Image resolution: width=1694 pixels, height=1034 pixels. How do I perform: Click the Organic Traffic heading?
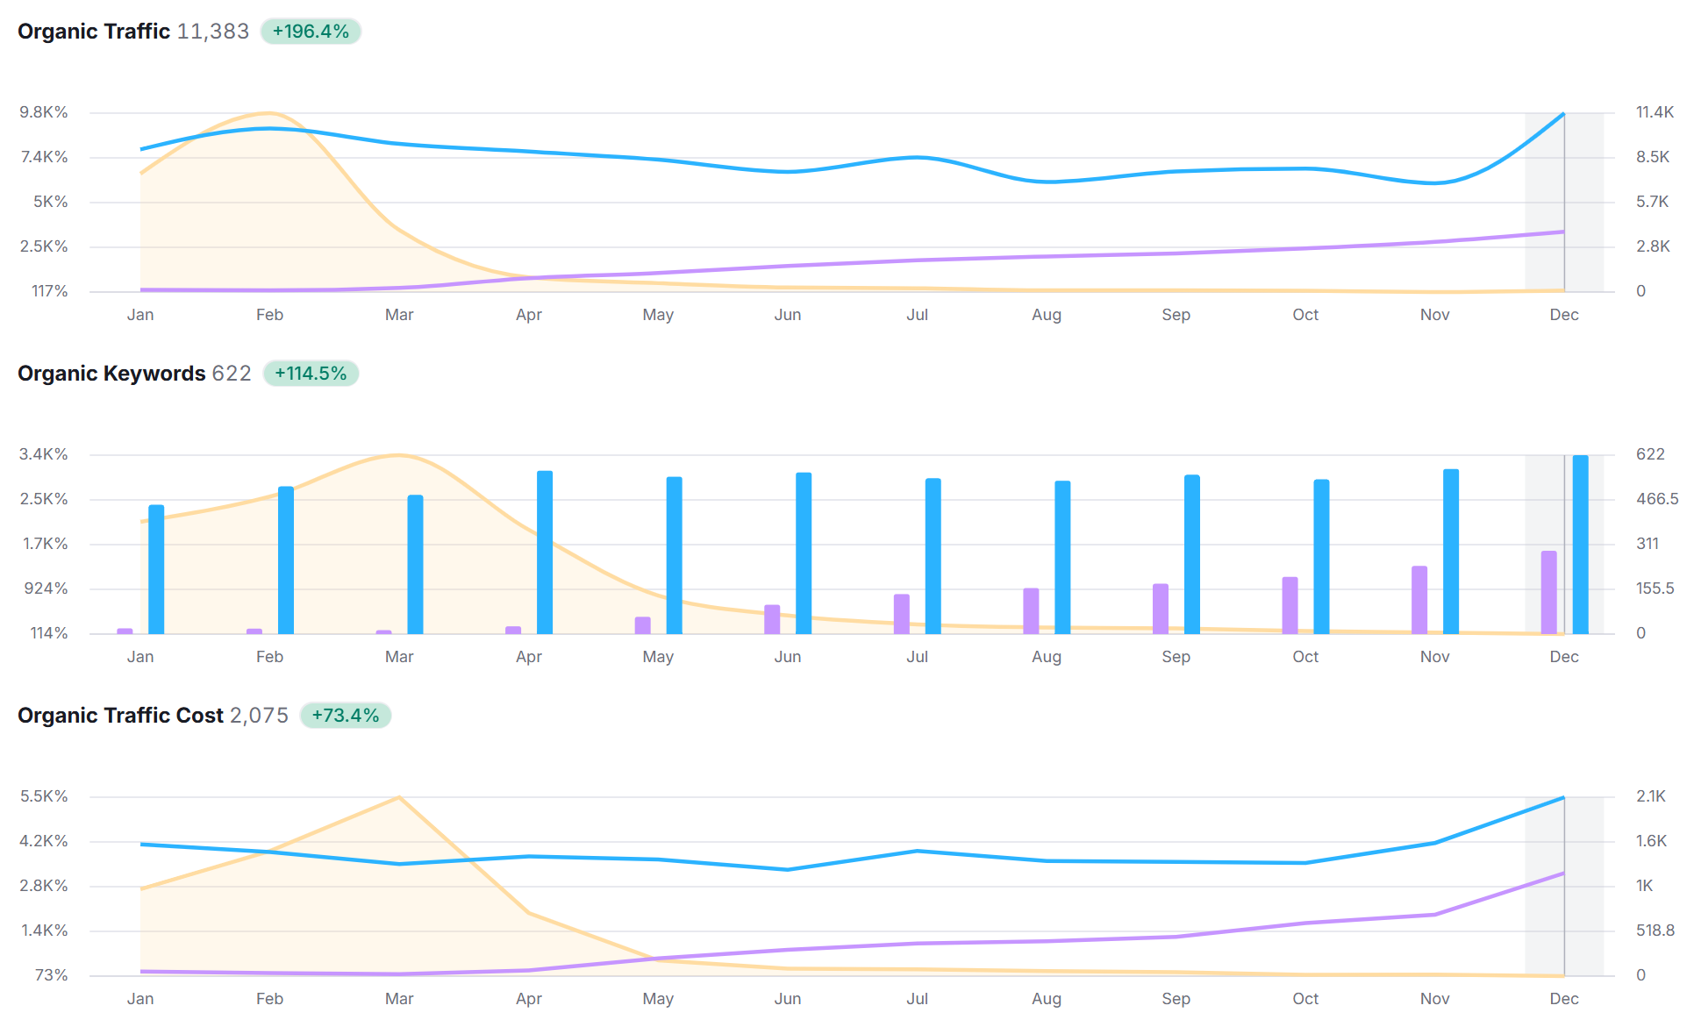point(94,32)
